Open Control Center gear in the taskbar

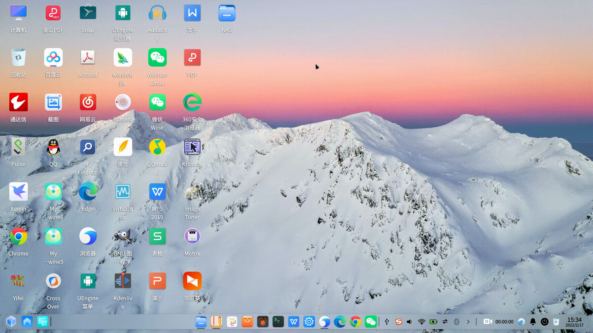(x=309, y=322)
